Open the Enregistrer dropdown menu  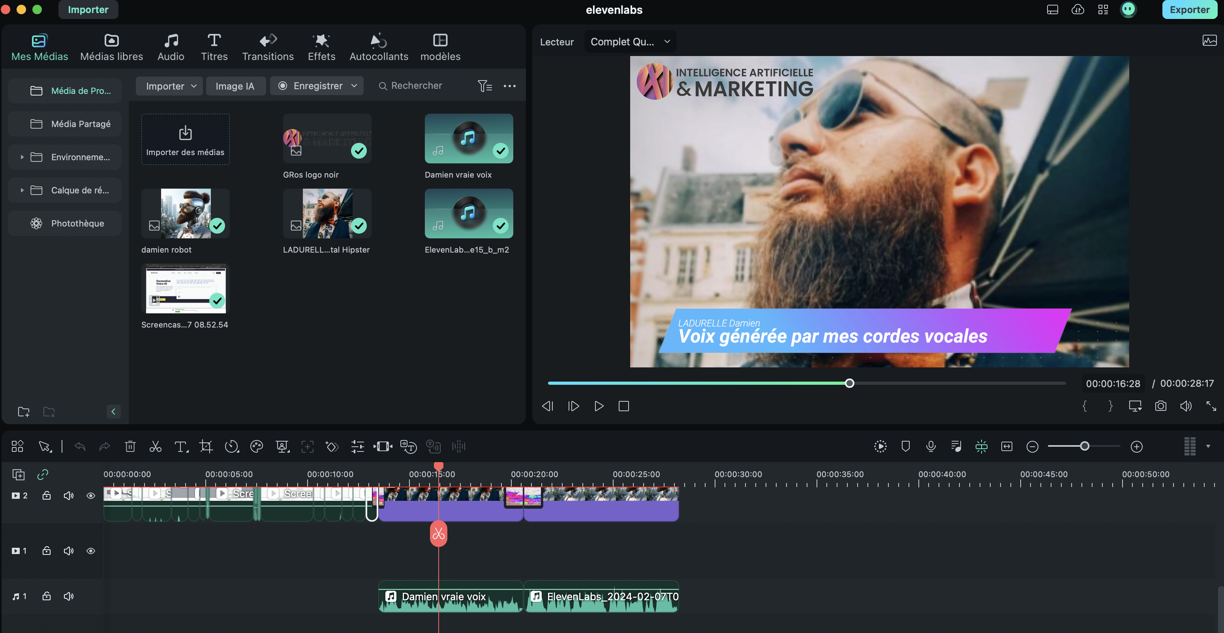coord(317,86)
